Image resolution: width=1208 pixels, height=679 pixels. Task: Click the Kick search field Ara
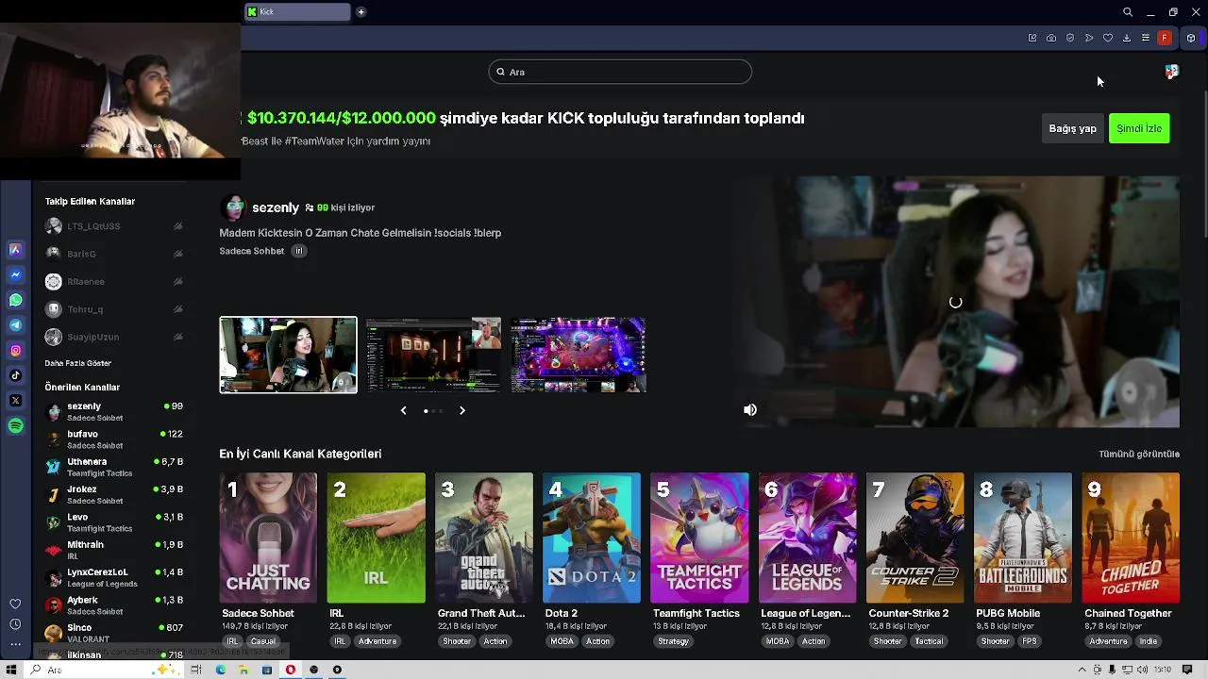click(620, 72)
